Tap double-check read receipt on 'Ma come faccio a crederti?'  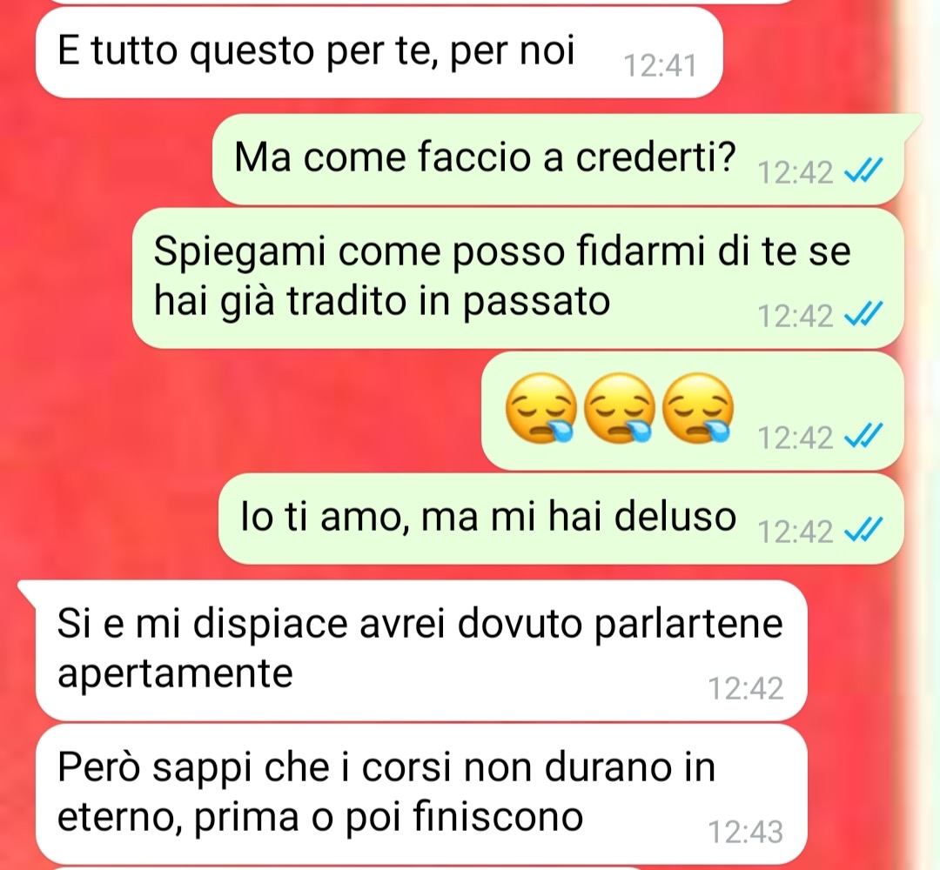863,172
